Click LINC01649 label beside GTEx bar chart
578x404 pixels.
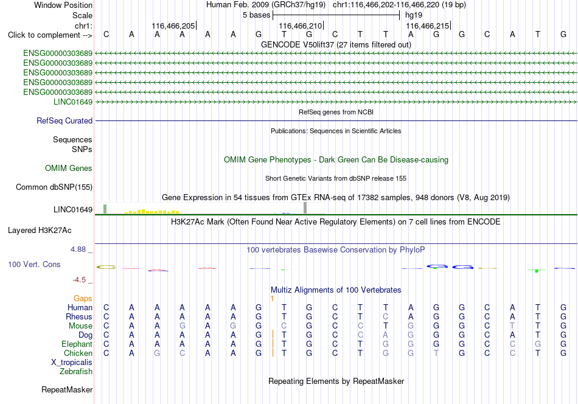(x=73, y=209)
